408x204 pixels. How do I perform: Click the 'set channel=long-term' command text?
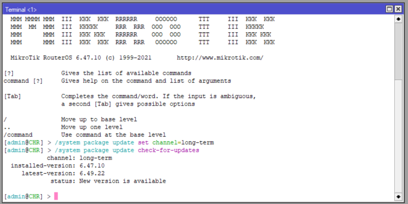176,143
